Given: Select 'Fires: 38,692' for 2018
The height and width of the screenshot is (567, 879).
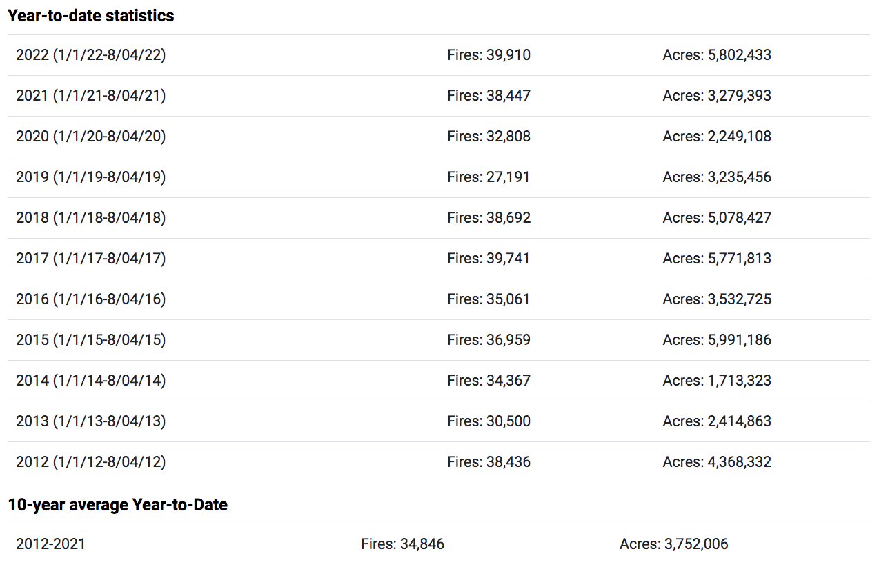Looking at the screenshot, I should (489, 218).
